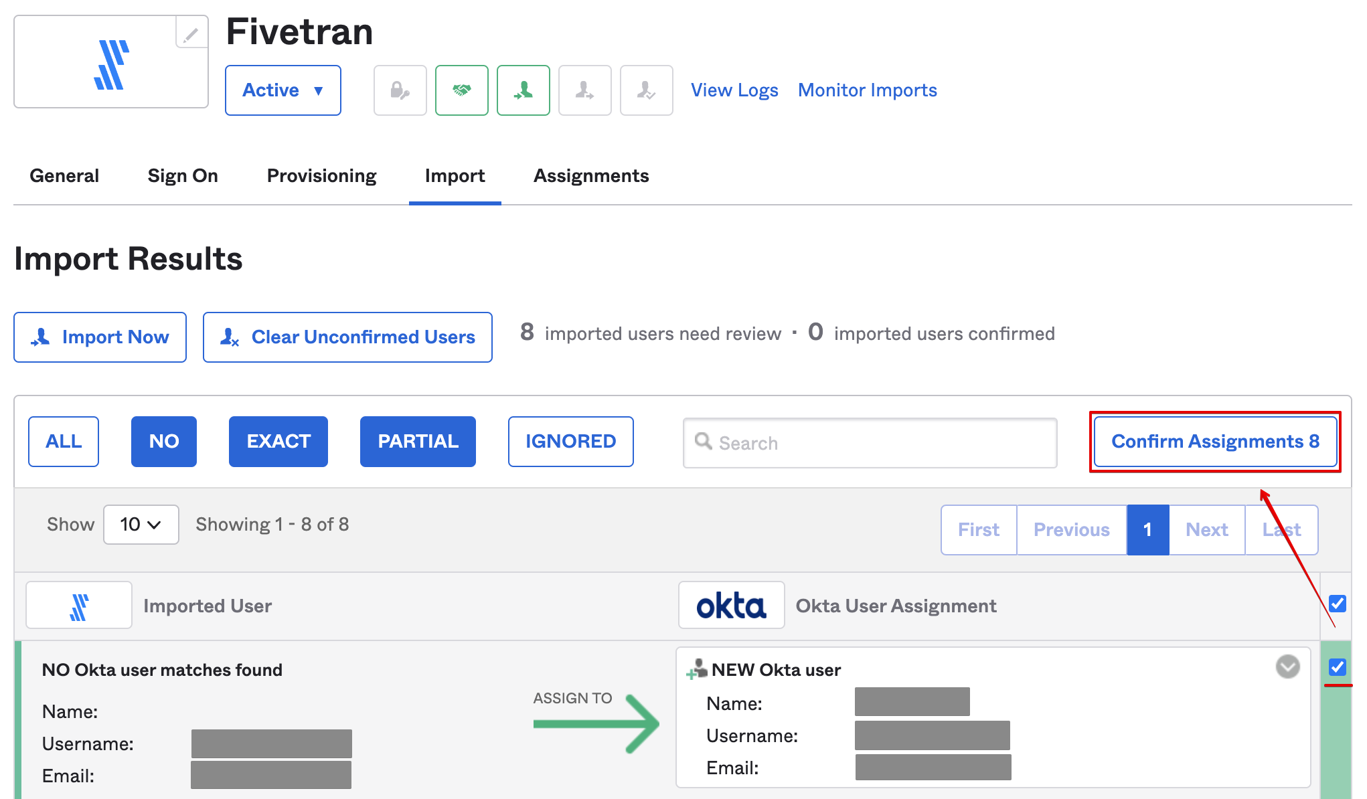Click the Import Now button

coord(100,337)
